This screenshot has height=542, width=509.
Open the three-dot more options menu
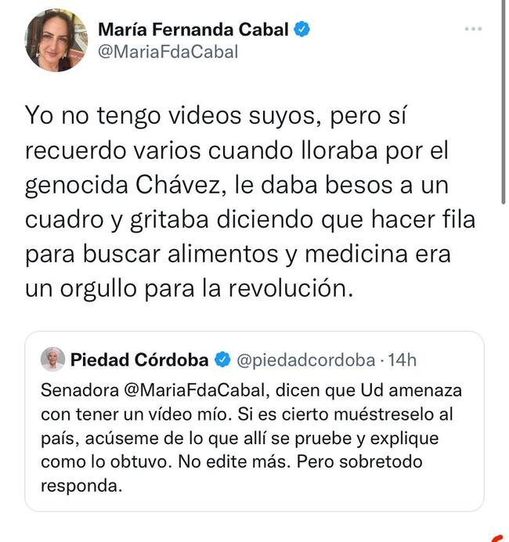473,29
